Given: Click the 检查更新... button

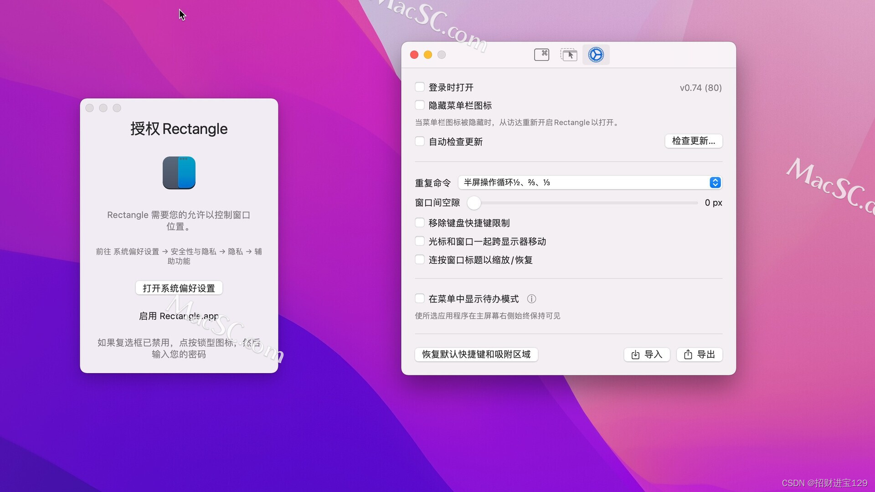Looking at the screenshot, I should [x=694, y=141].
